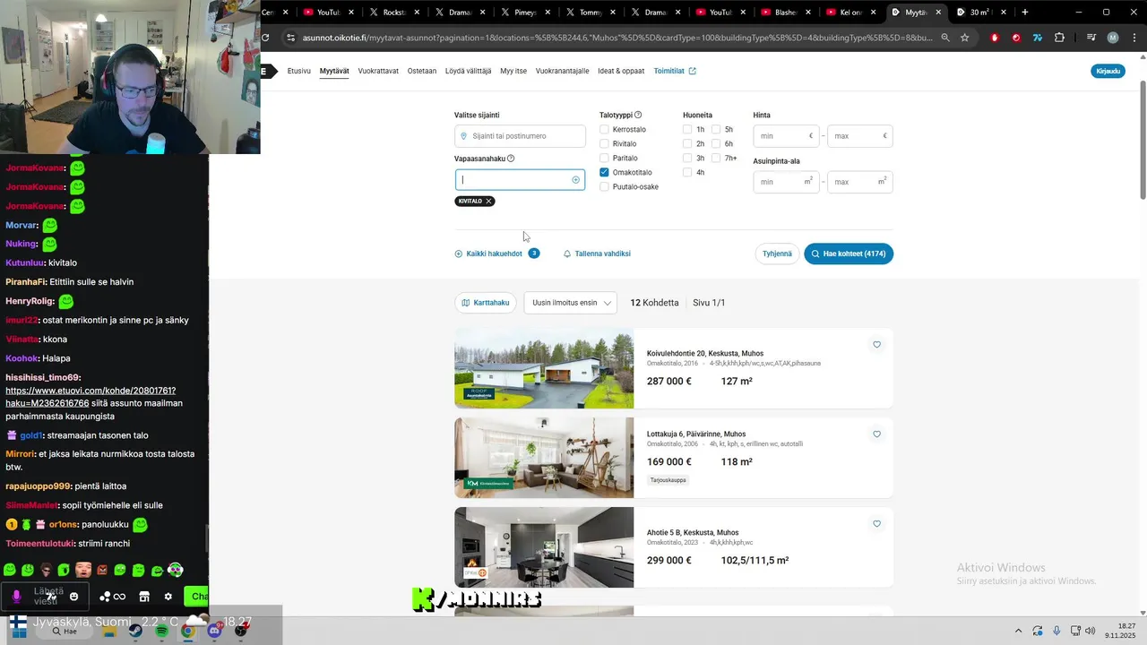Click Hae kohteet (4174) search button
Image resolution: width=1147 pixels, height=645 pixels.
tap(849, 254)
